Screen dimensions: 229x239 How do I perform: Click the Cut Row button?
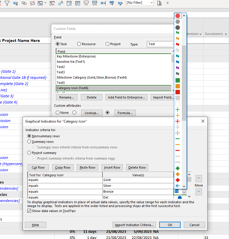coord(38,167)
